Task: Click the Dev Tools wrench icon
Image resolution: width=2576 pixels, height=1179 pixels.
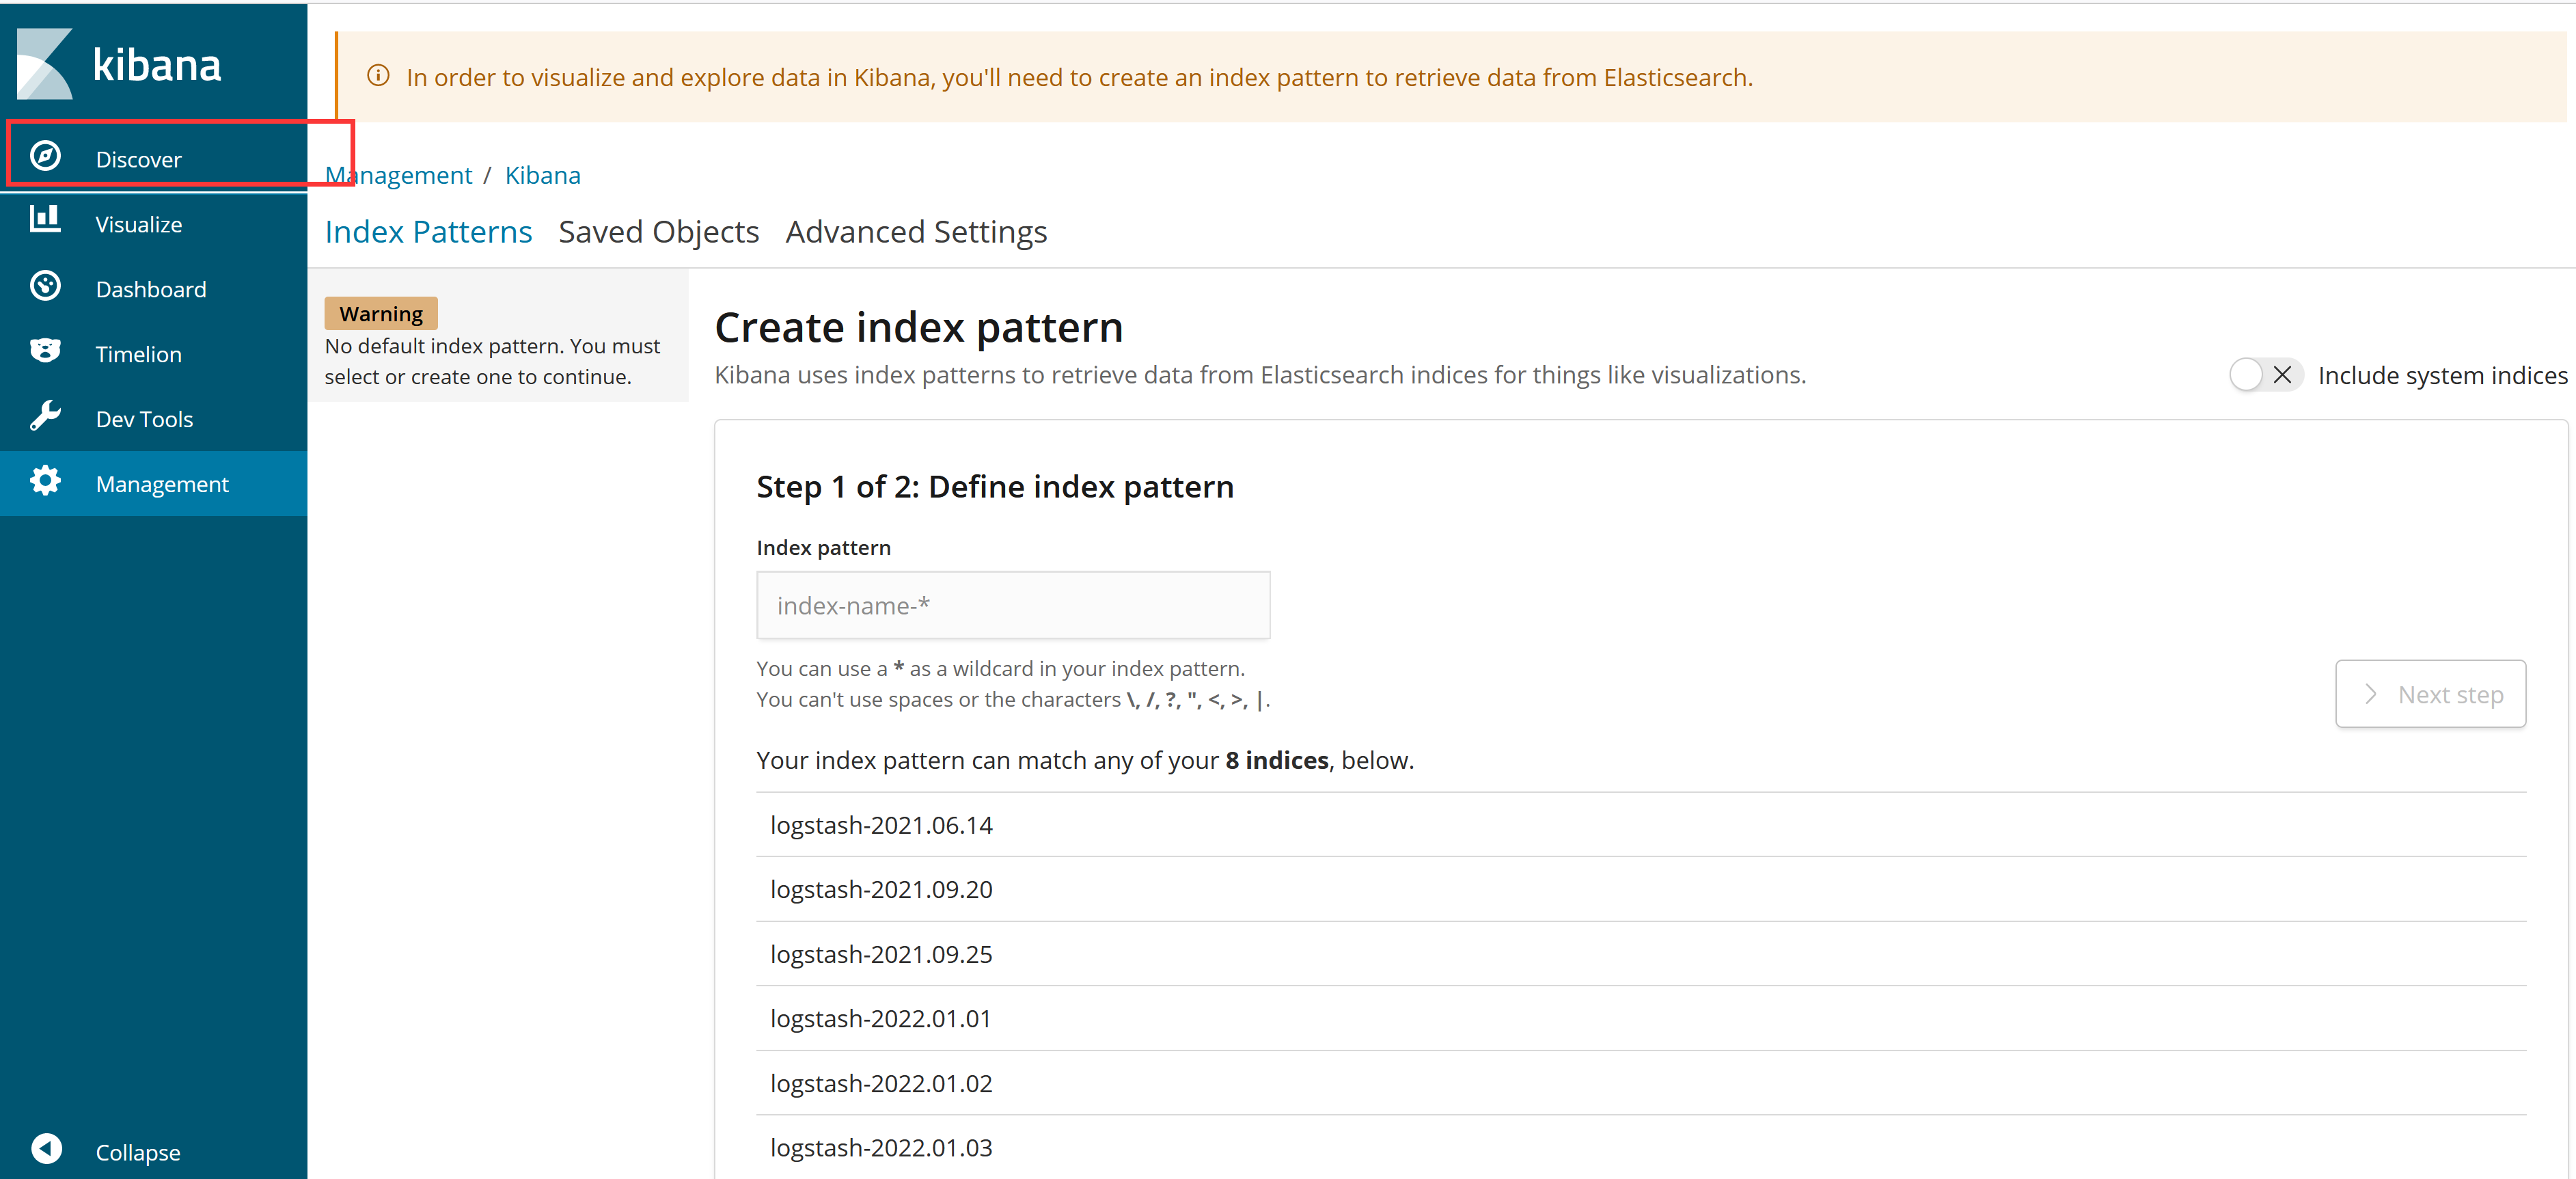Action: 44,416
